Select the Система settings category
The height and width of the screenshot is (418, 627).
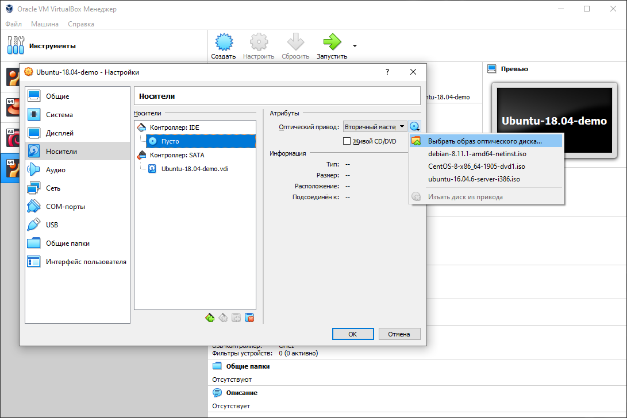point(78,115)
